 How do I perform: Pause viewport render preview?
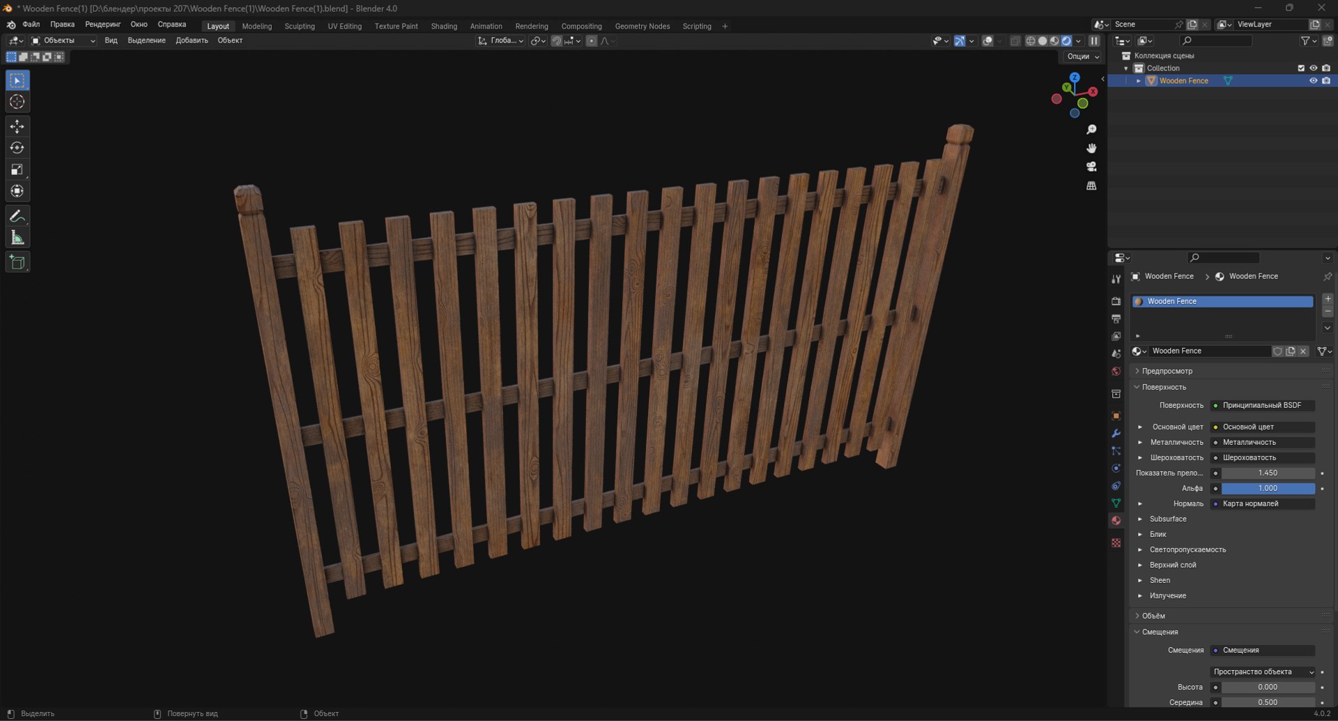pos(1094,41)
